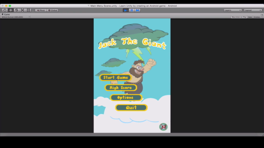Click the Start Game button
The image size is (264, 148).
point(115,78)
